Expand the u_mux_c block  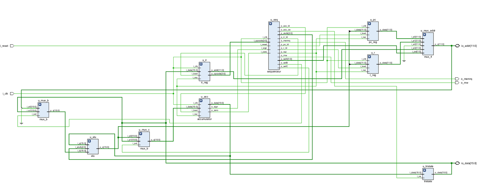(140, 134)
